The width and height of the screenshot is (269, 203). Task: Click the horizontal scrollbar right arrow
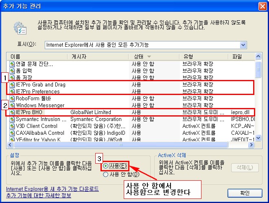tap(252, 145)
